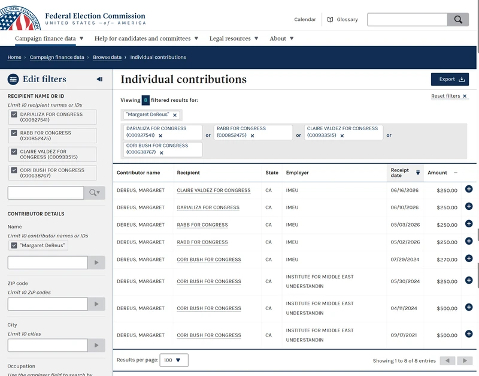Click the FEC seal logo

coord(20,18)
